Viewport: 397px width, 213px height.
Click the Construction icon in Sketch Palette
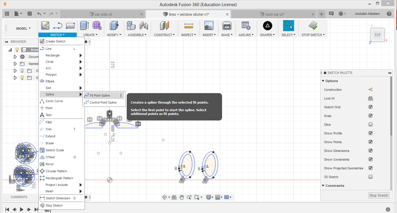(371, 90)
